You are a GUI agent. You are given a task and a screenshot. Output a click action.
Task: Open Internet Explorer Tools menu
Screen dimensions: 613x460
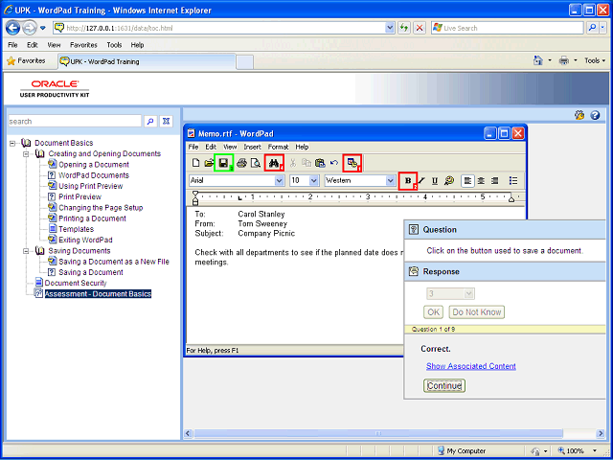[x=114, y=45]
